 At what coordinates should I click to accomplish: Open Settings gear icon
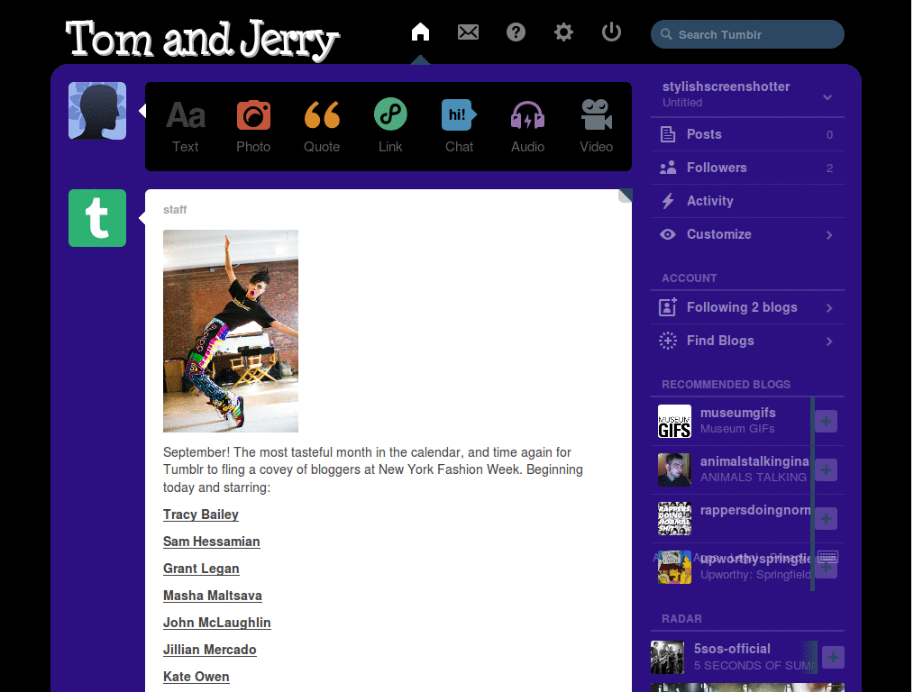click(x=563, y=32)
